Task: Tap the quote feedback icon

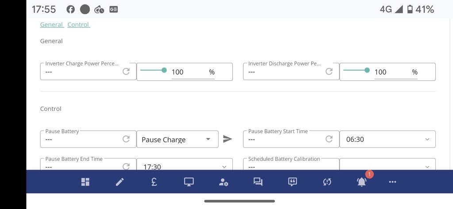Action: click(x=292, y=182)
